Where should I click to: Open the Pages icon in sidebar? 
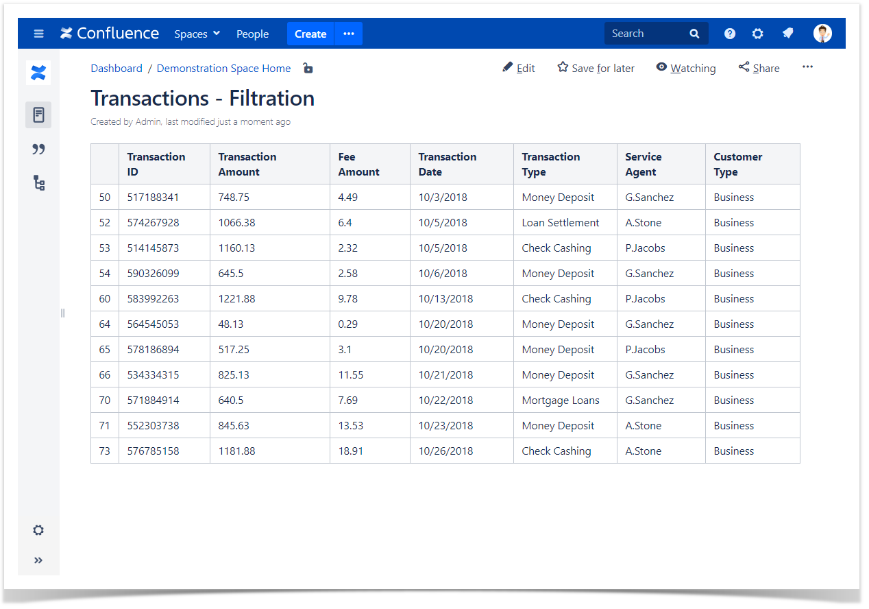tap(38, 115)
